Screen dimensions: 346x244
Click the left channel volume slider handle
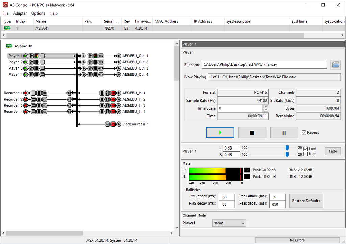287,147
